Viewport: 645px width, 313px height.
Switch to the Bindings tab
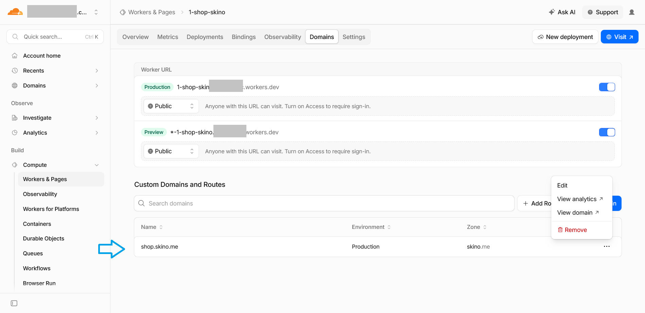pyautogui.click(x=244, y=37)
